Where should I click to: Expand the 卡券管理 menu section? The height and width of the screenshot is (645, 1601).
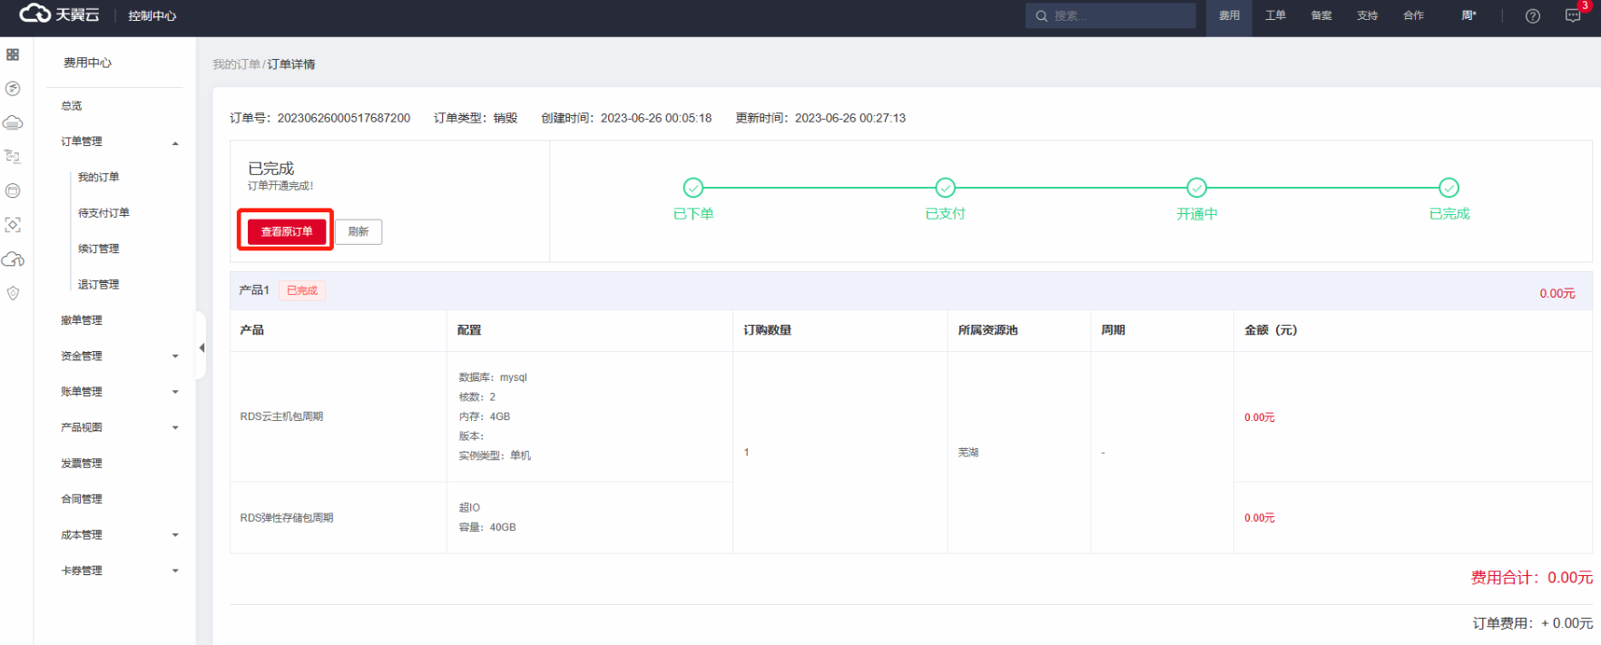point(175,571)
